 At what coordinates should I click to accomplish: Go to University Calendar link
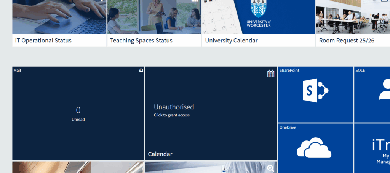232,41
